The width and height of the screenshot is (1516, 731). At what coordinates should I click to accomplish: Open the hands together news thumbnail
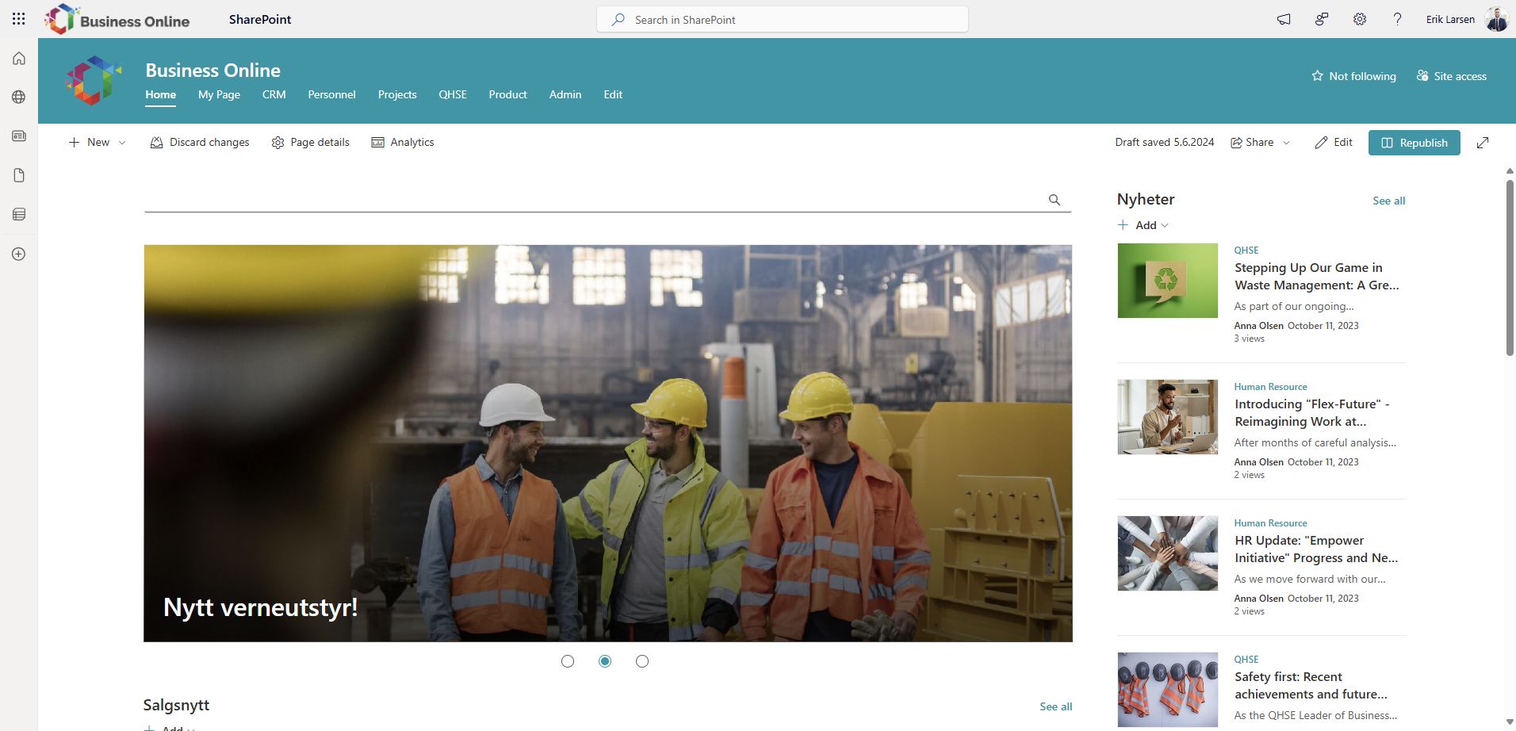[1168, 553]
